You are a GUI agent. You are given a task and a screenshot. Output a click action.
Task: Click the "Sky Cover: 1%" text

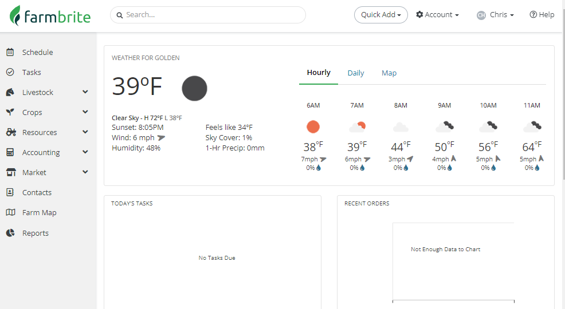[229, 138]
